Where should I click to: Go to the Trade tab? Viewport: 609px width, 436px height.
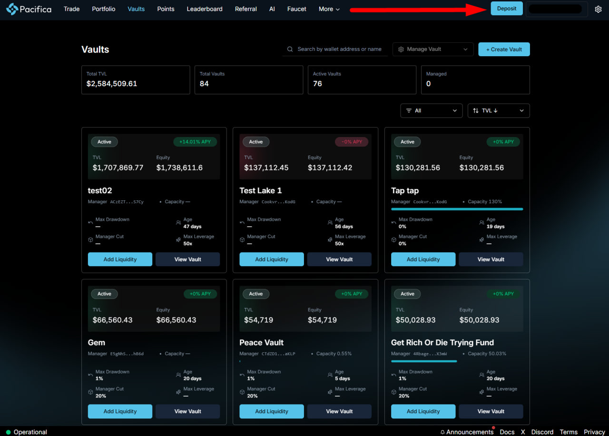(71, 9)
